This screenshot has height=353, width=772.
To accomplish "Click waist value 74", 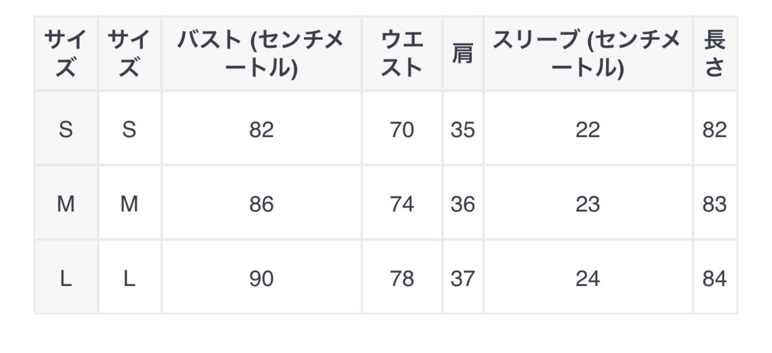I will pos(402,204).
